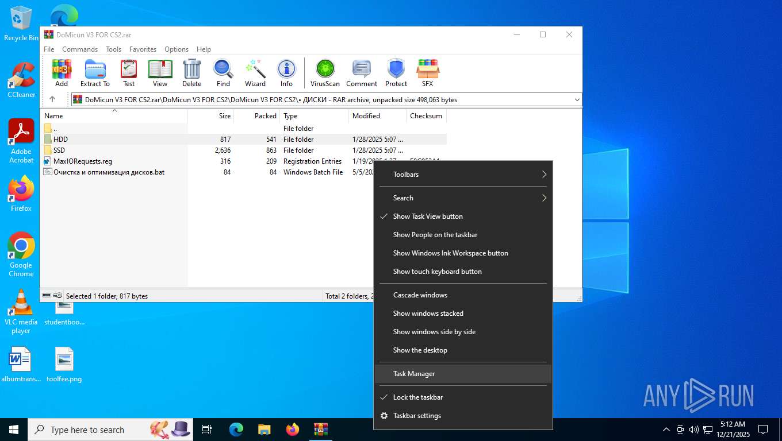Sort by Size column header

point(210,115)
